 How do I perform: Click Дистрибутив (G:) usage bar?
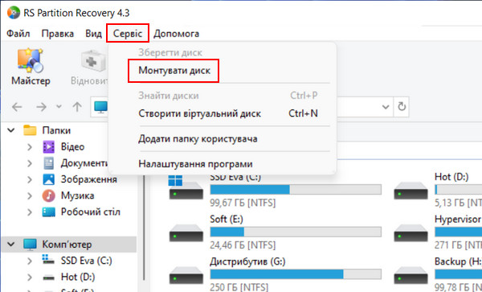click(296, 274)
